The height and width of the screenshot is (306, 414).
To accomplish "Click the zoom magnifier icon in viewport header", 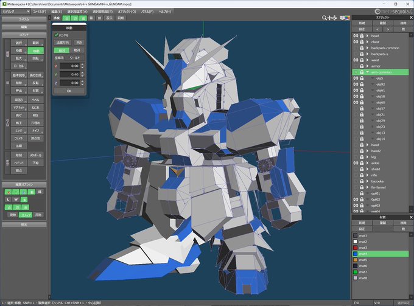I will tap(325, 18).
